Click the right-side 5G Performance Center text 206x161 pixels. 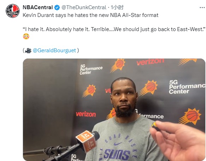pos(187,87)
